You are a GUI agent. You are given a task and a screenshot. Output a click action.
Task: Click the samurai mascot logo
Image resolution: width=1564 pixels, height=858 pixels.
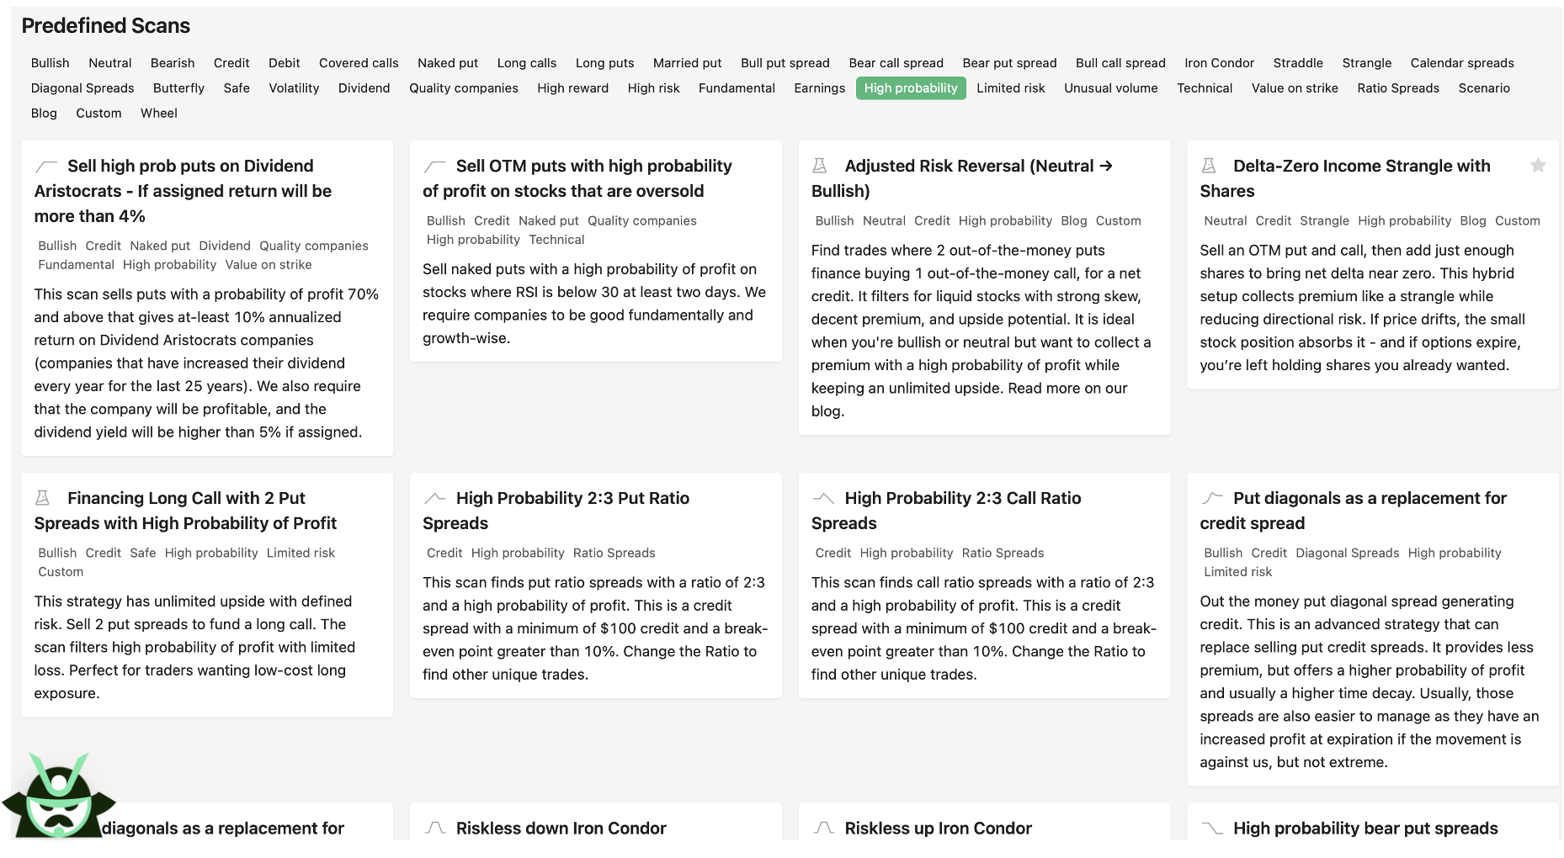(x=58, y=797)
